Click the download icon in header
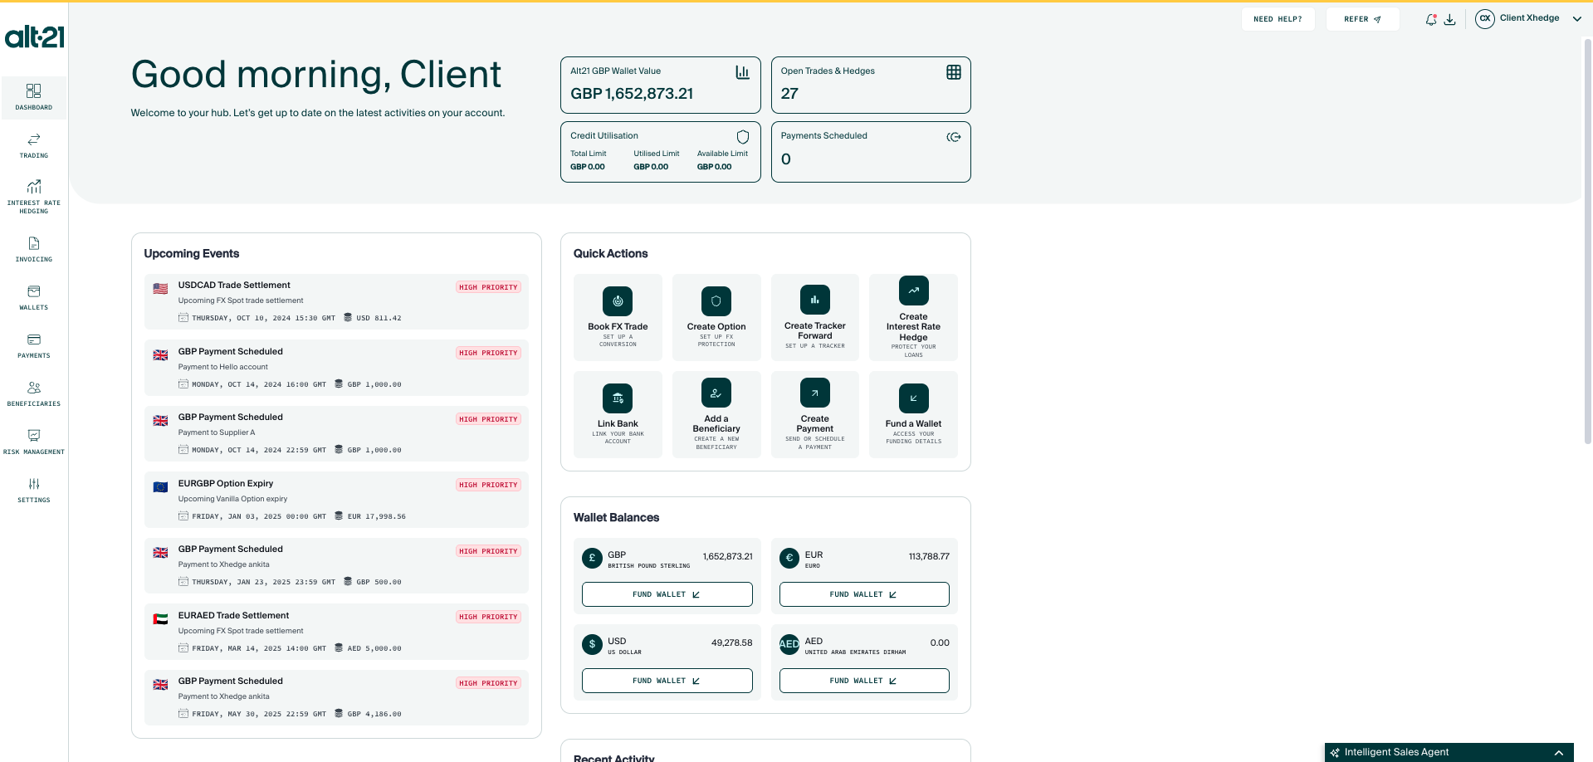1593x762 pixels. coord(1449,19)
